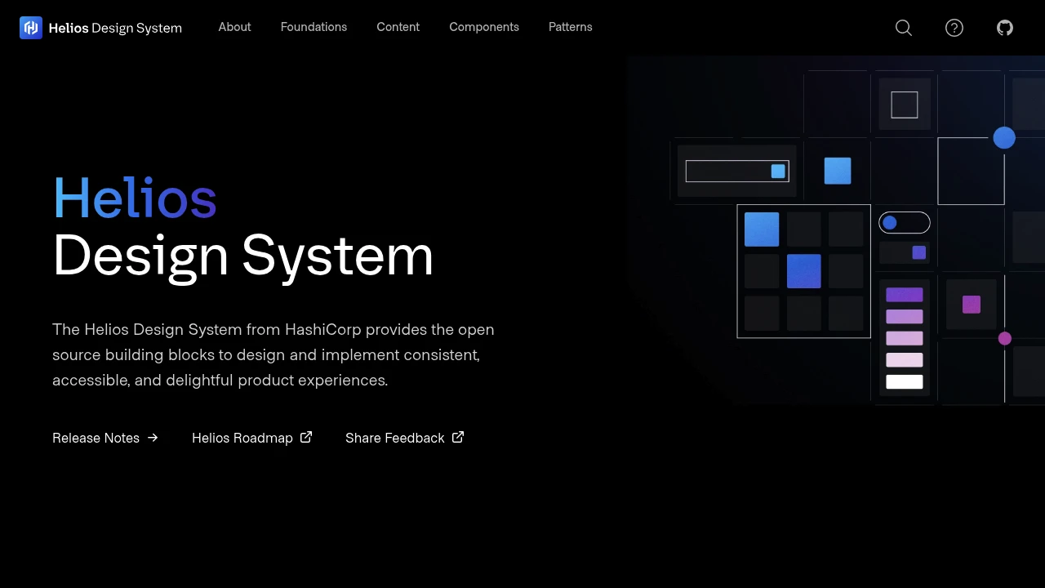1045x588 pixels.
Task: Open the search icon in the header
Action: (x=904, y=28)
